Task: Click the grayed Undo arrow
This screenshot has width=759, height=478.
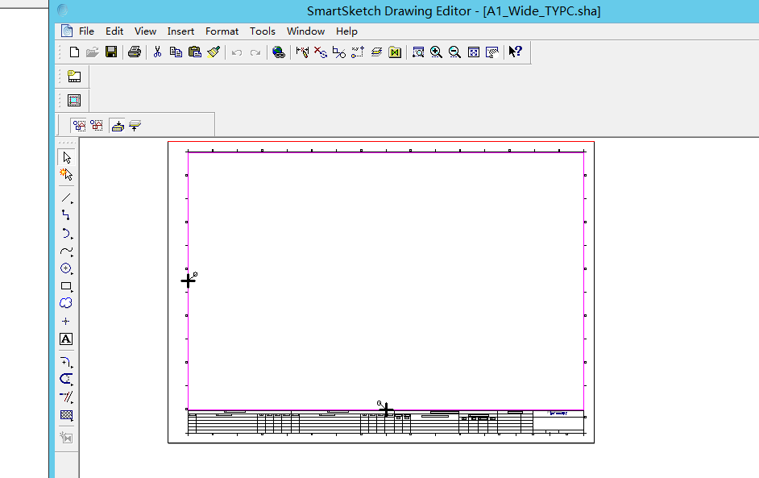Action: pyautogui.click(x=237, y=52)
